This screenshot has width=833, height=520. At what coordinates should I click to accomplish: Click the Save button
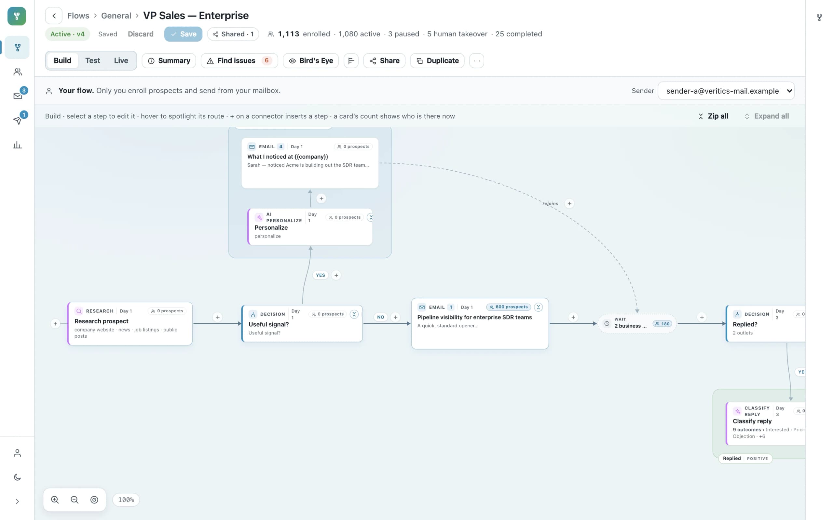pyautogui.click(x=183, y=34)
